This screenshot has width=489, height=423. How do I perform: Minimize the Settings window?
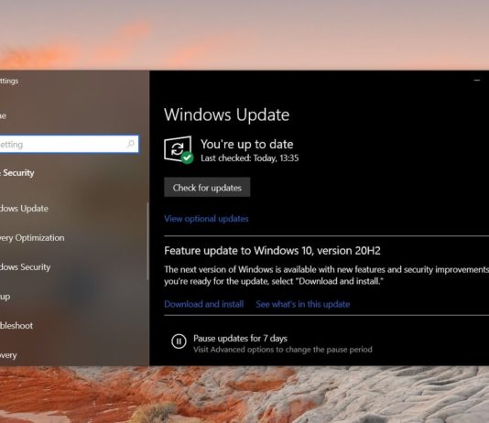pyautogui.click(x=476, y=81)
